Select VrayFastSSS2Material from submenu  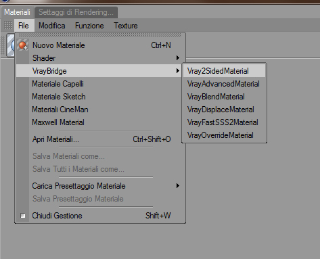[224, 122]
